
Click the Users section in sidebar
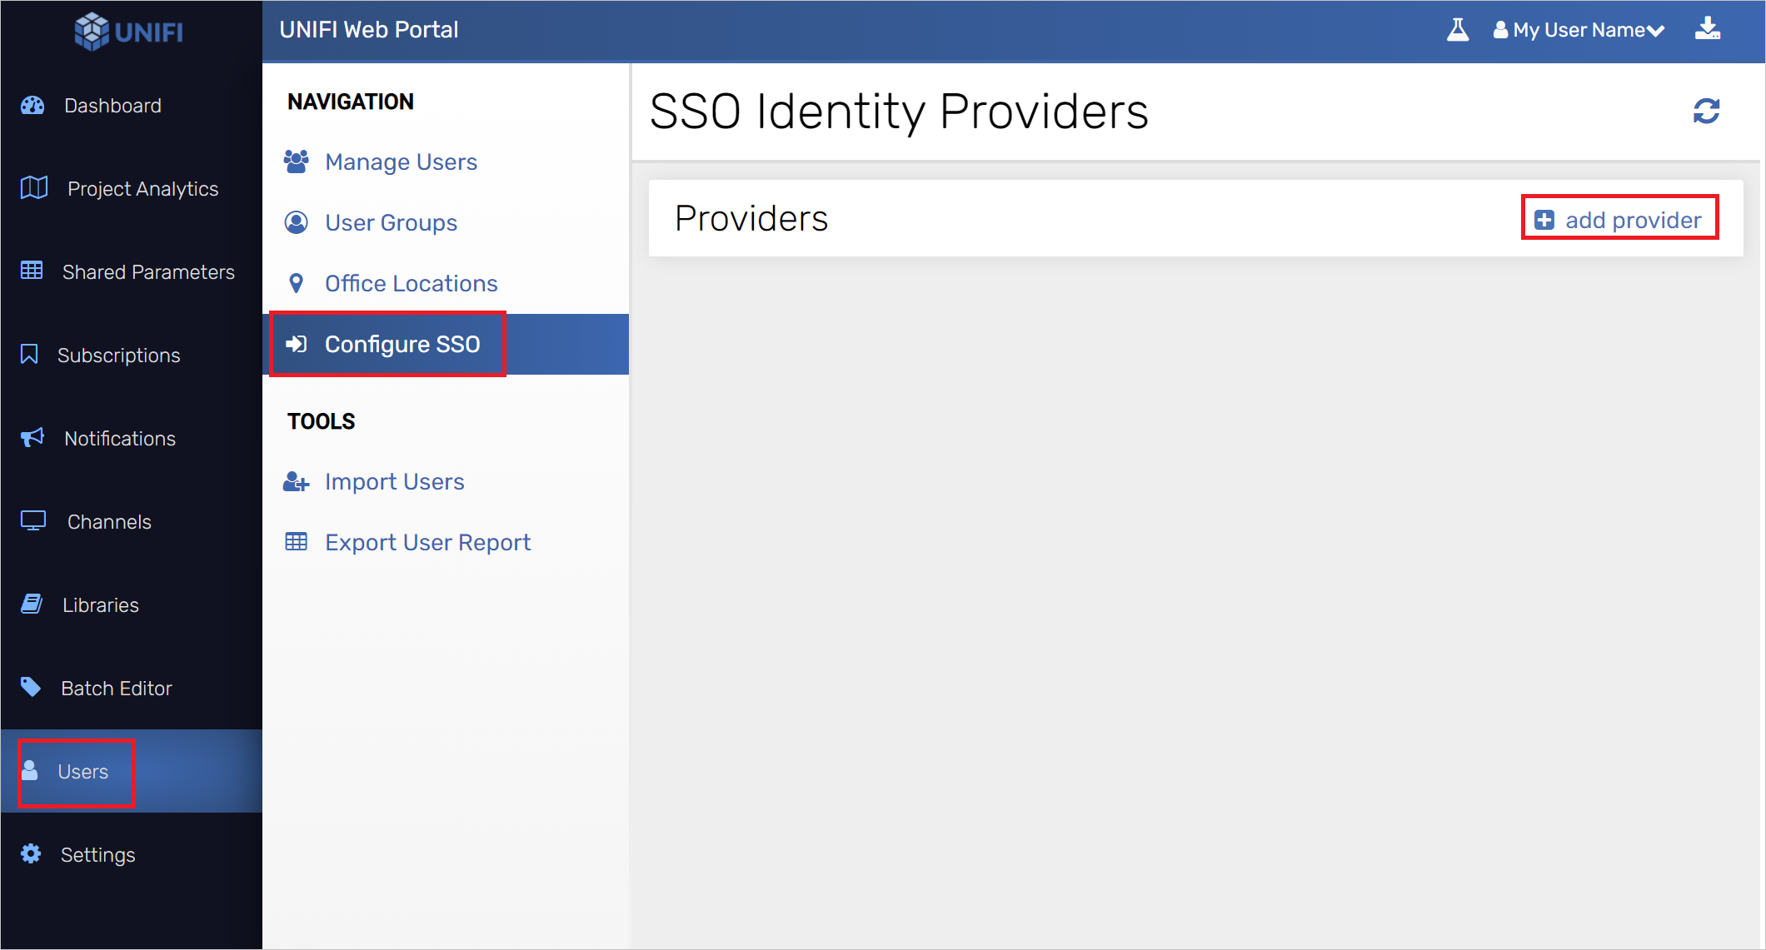coord(83,771)
